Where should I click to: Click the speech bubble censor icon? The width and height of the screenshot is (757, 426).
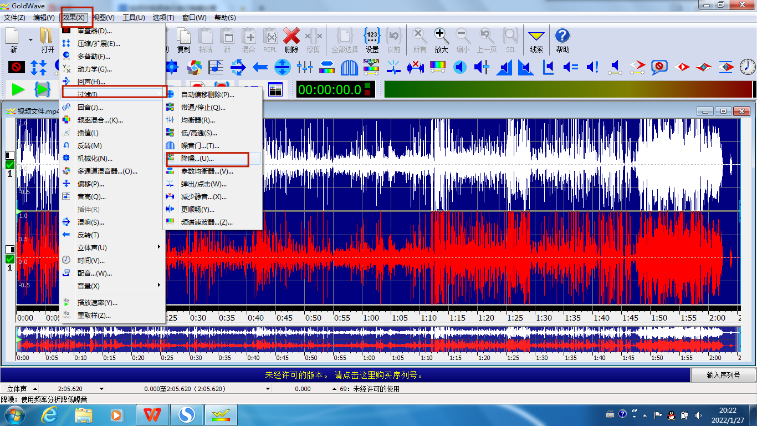point(659,68)
